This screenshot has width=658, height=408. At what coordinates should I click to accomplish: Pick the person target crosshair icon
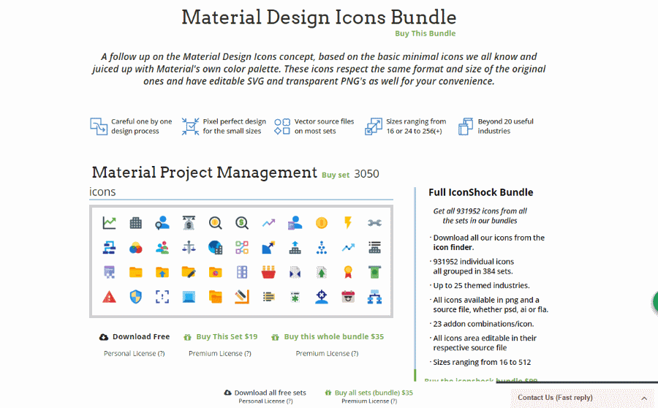[322, 297]
